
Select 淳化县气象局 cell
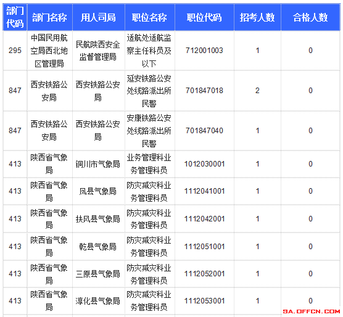click(x=98, y=301)
